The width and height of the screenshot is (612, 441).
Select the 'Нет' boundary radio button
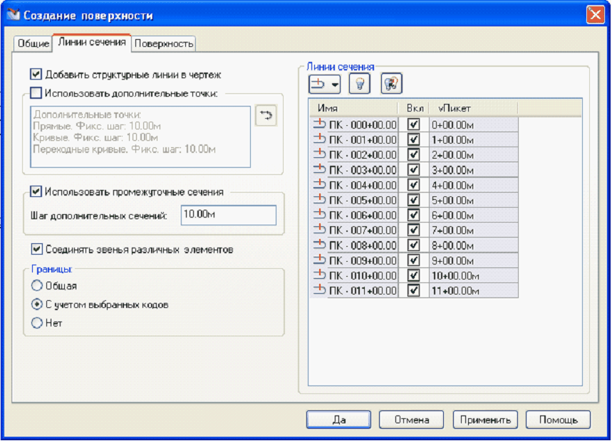click(x=37, y=323)
